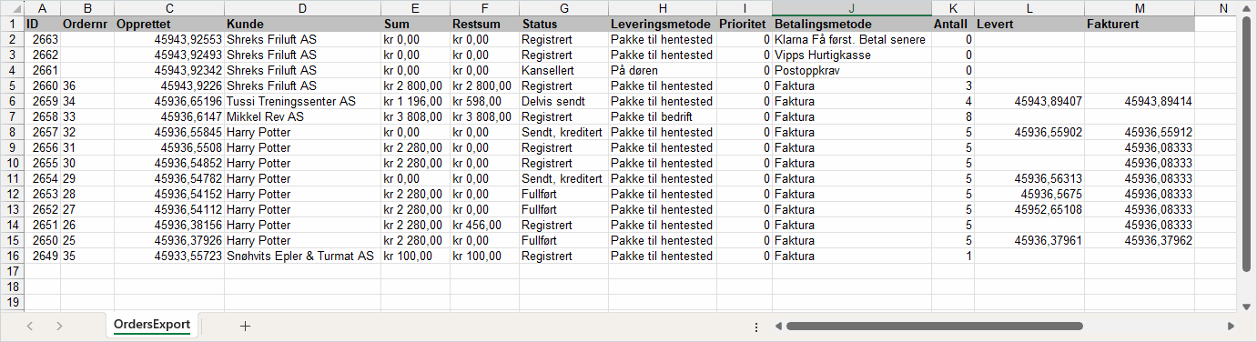Screen dimensions: 1257x342
Task: Select the 'Fakturert' header cell
Action: point(1140,24)
